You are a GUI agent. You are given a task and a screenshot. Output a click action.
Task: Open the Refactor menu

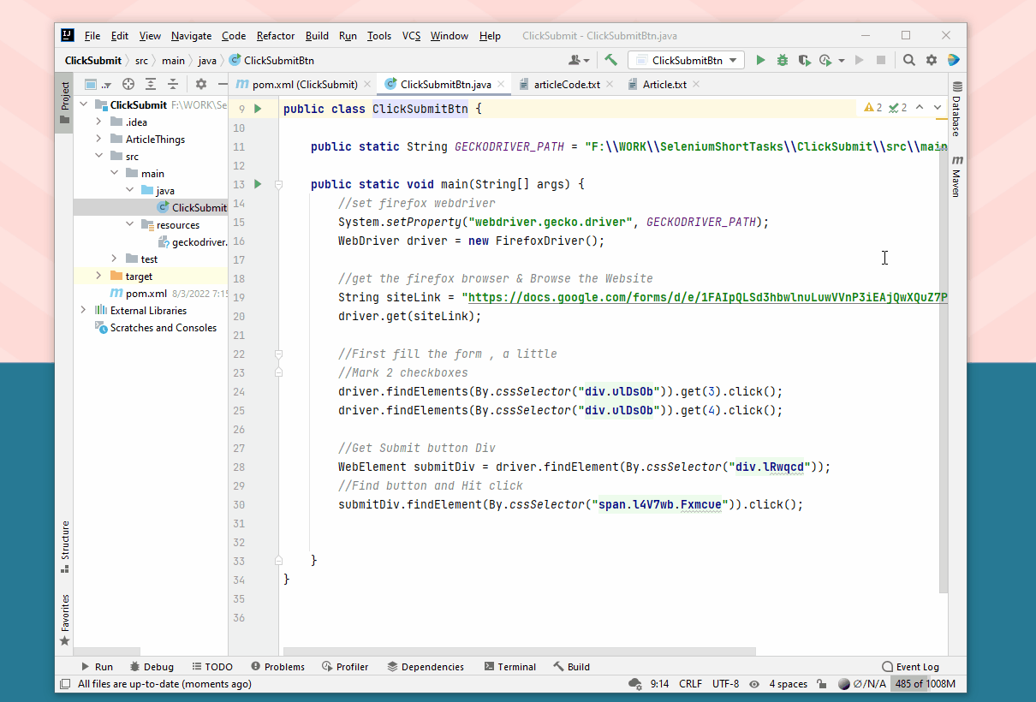[x=276, y=36]
